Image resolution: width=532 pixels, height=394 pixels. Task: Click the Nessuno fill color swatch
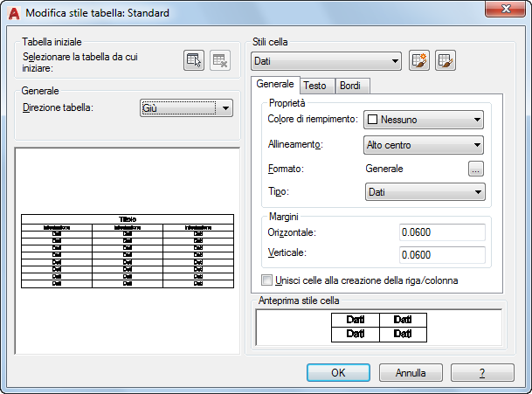[372, 120]
